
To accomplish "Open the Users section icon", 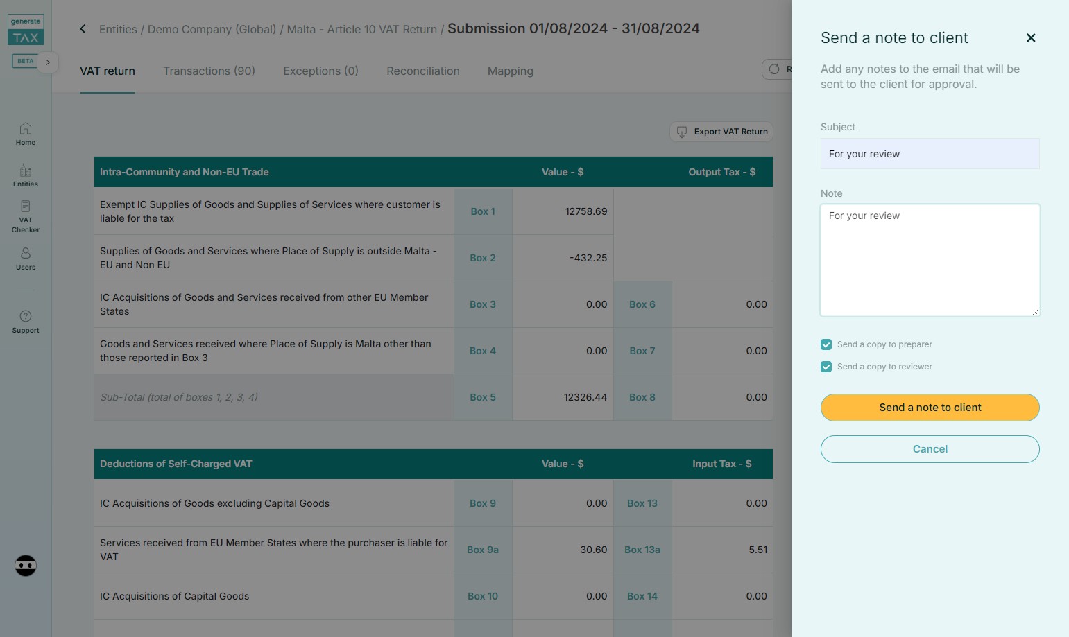I will 26,258.
